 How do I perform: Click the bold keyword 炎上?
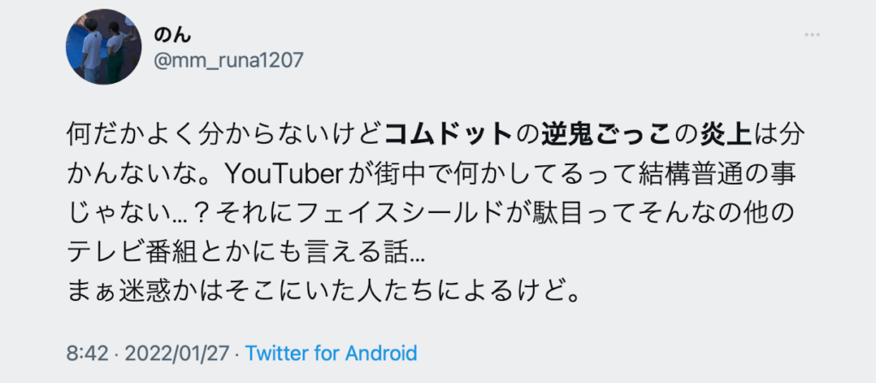pos(722,133)
